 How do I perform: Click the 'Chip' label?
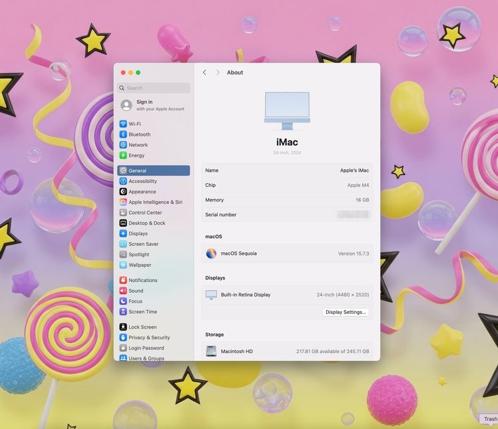pos(210,185)
